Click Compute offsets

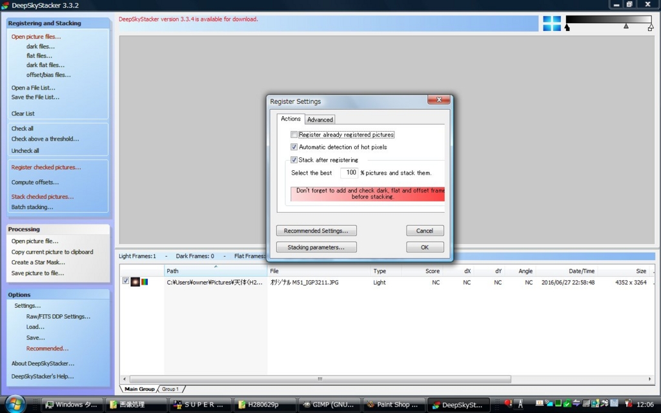[35, 183]
